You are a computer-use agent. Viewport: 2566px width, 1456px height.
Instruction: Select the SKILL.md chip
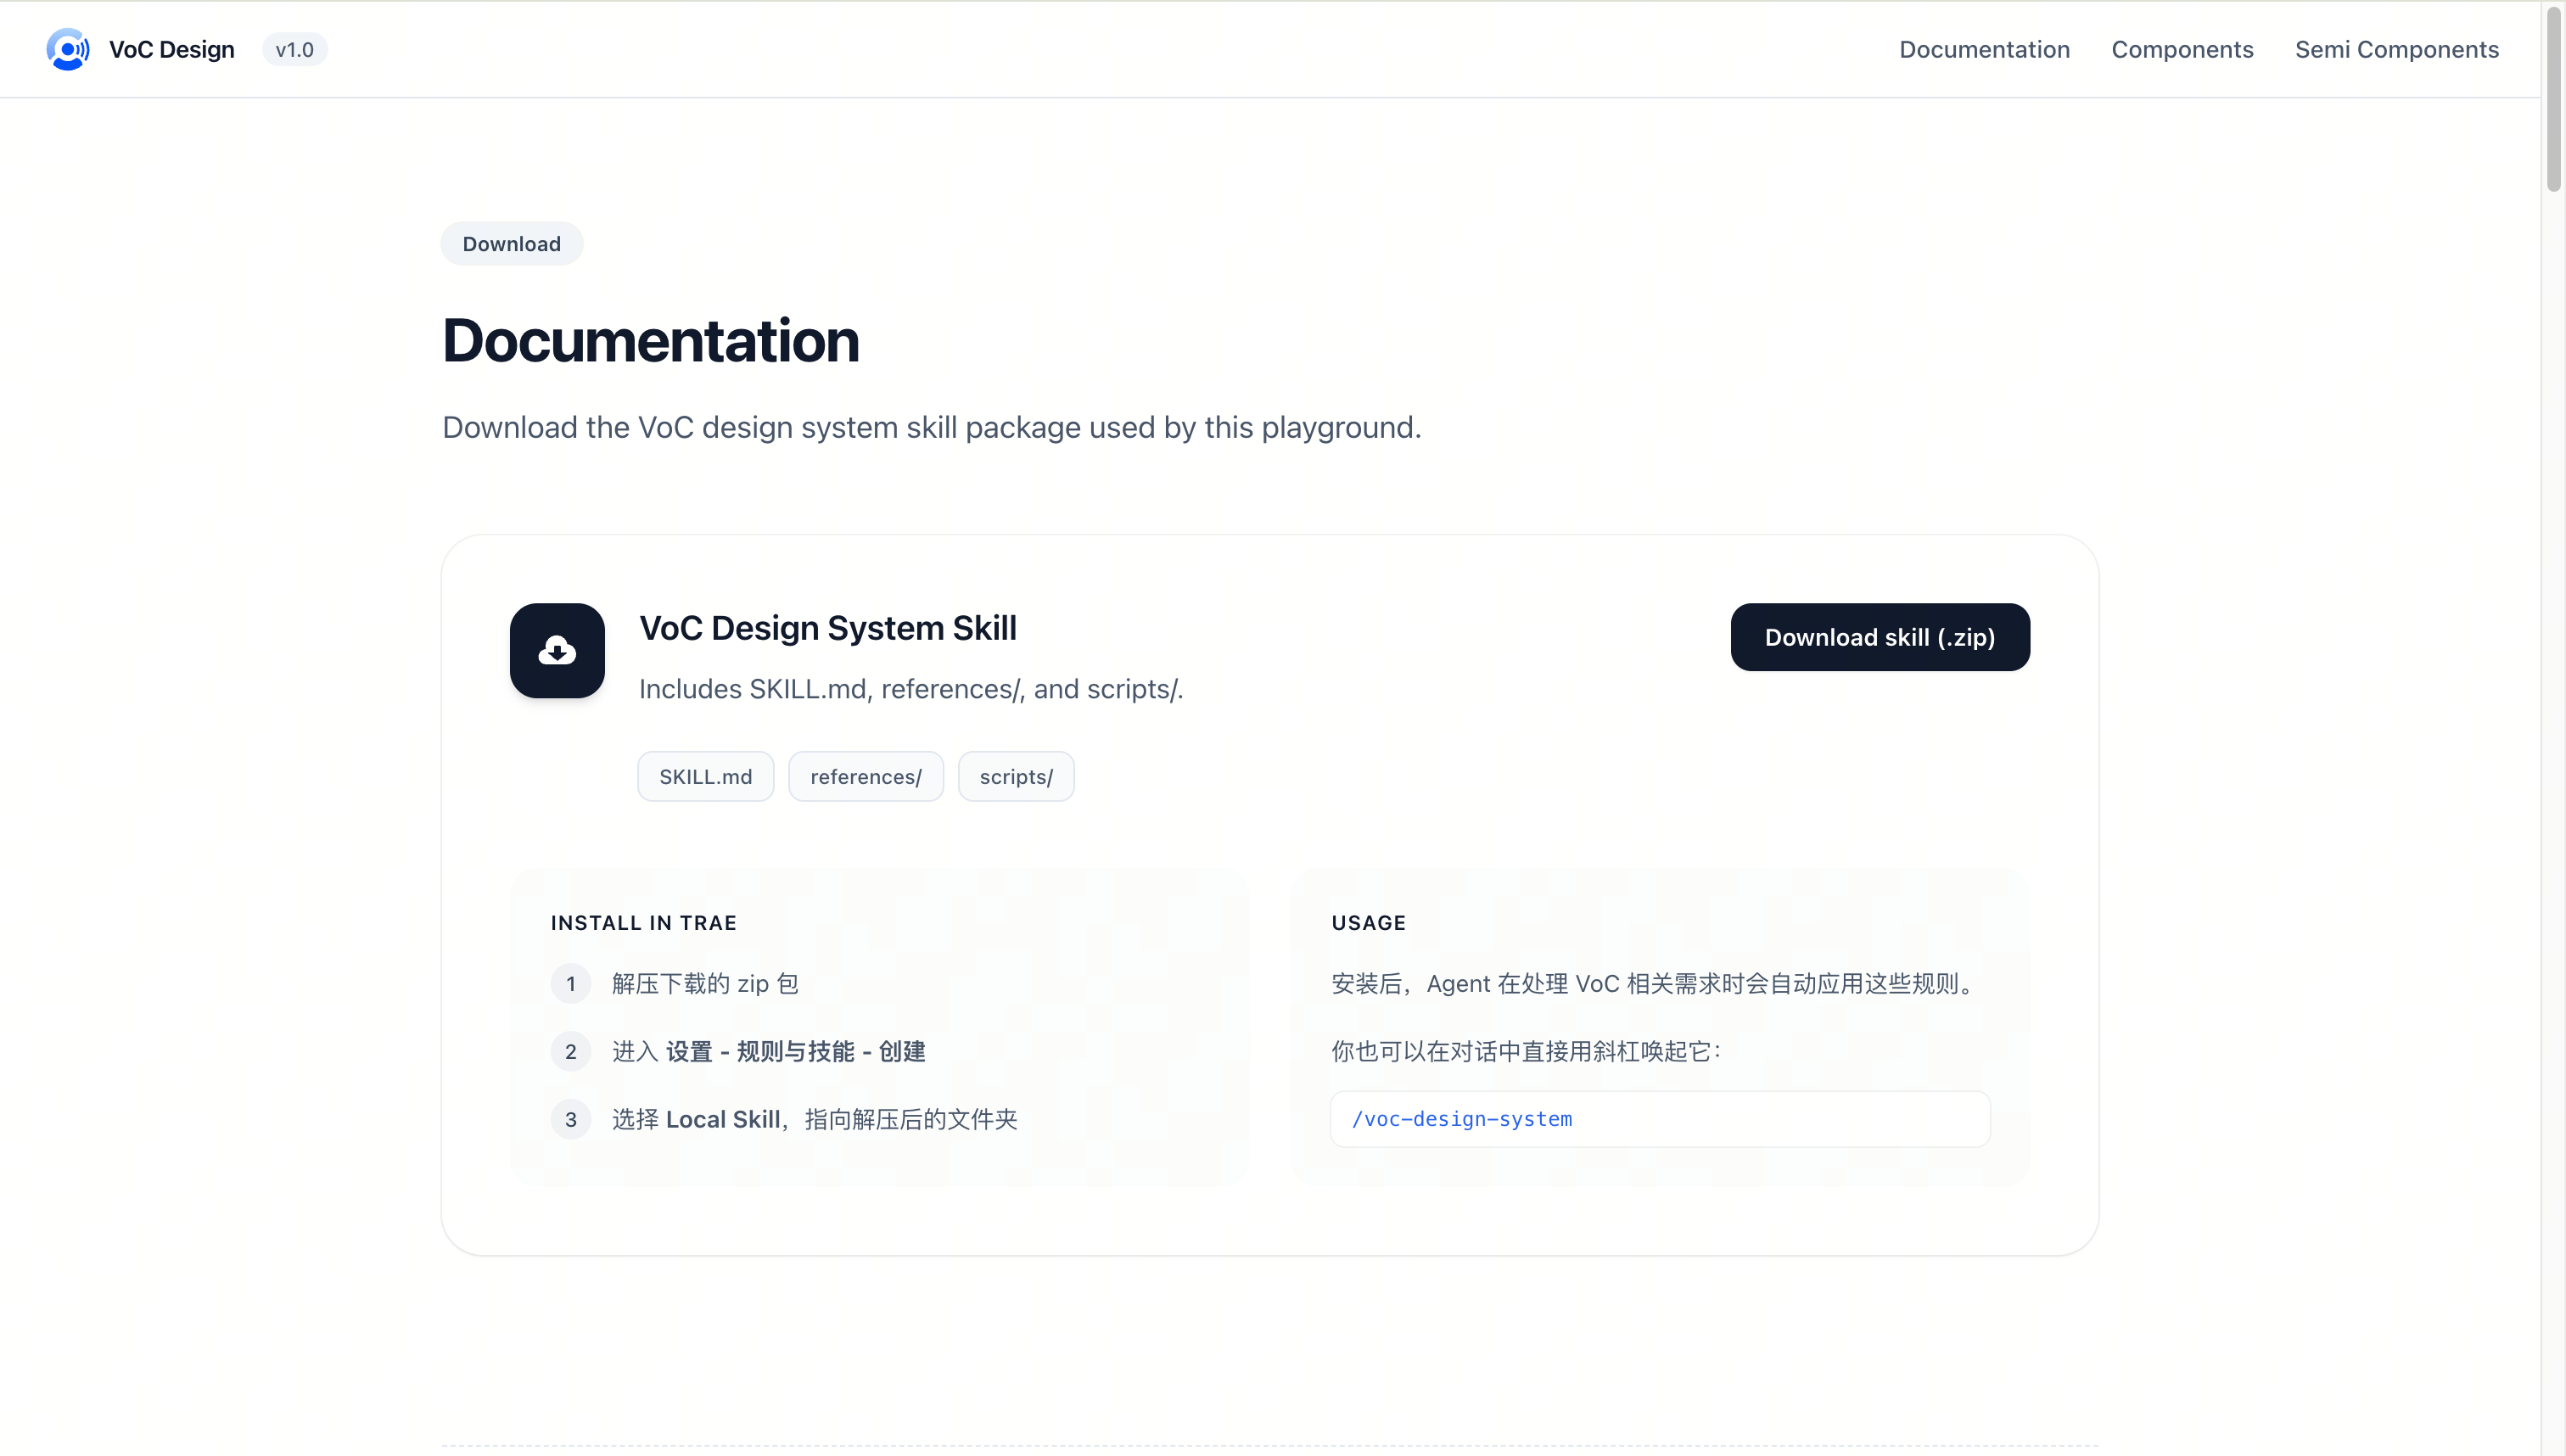[705, 776]
